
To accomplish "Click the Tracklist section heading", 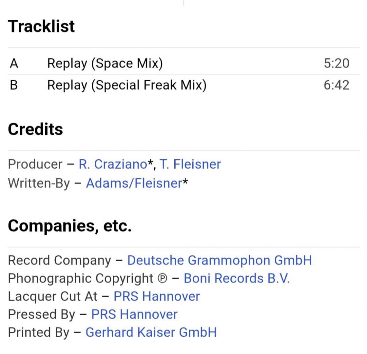I will 42,26.
